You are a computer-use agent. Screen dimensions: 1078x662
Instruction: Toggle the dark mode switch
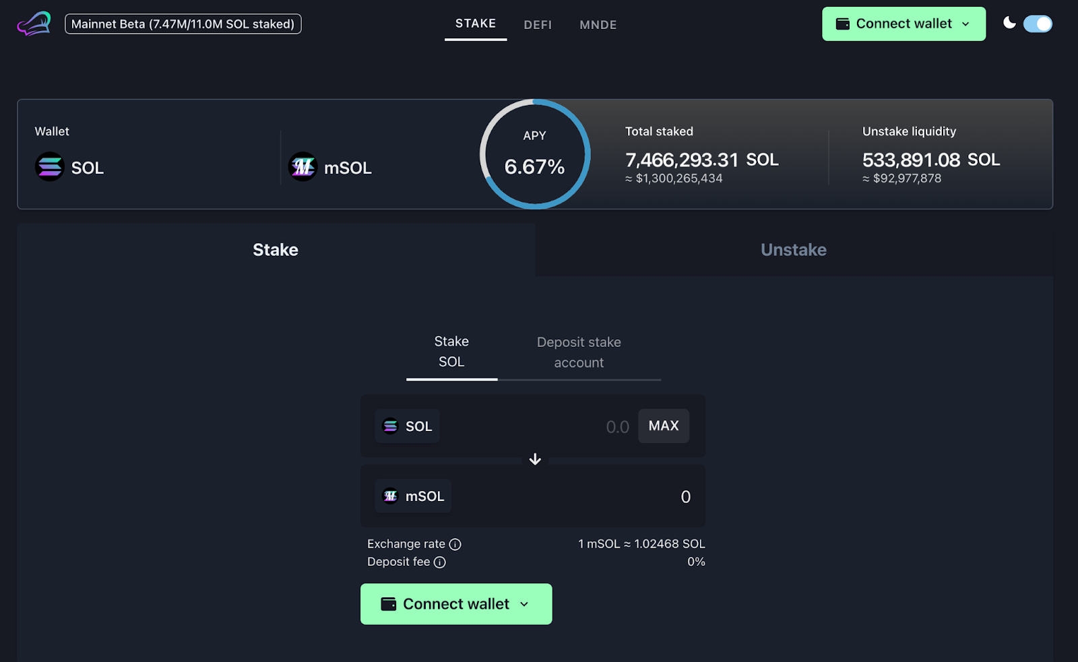(x=1038, y=24)
